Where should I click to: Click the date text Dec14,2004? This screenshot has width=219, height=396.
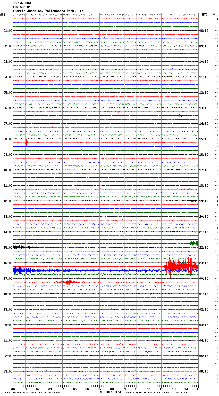click(x=22, y=3)
